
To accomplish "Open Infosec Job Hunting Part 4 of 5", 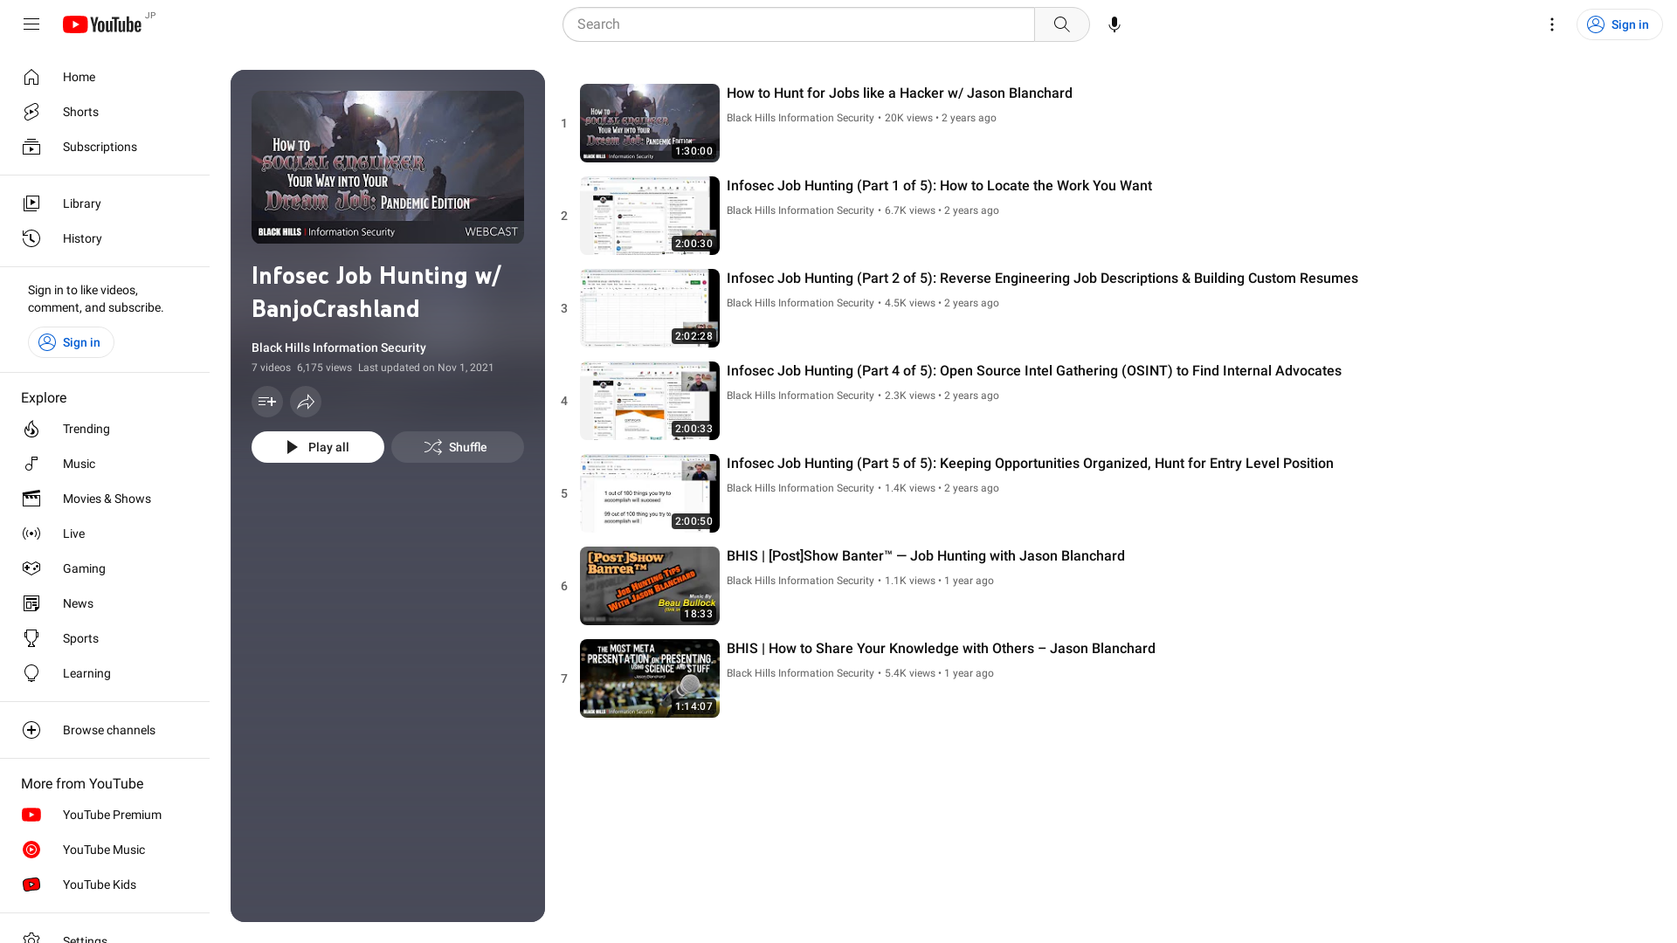I will point(1034,371).
